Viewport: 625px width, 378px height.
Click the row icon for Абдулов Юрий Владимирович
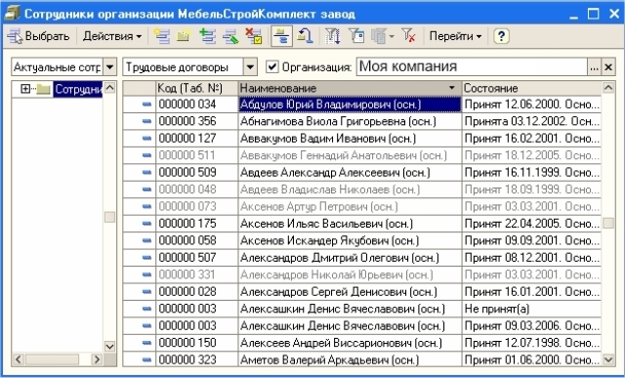click(147, 105)
